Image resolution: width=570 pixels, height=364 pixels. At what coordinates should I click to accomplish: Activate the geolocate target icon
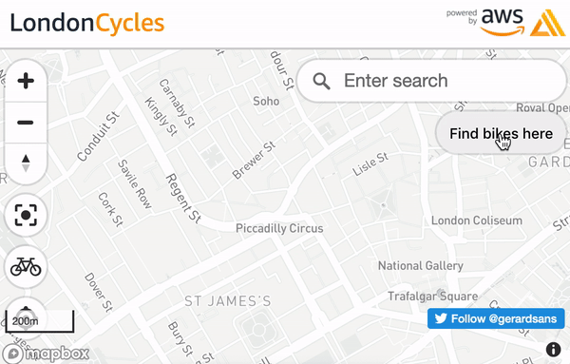(26, 215)
